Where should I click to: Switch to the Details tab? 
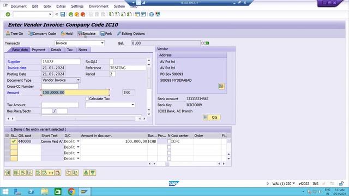pyautogui.click(x=56, y=50)
